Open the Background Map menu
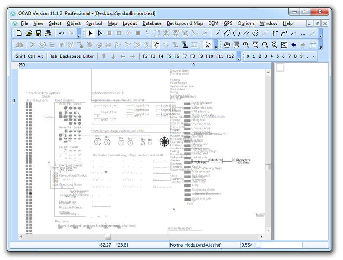This screenshot has height=260, width=343. [185, 23]
